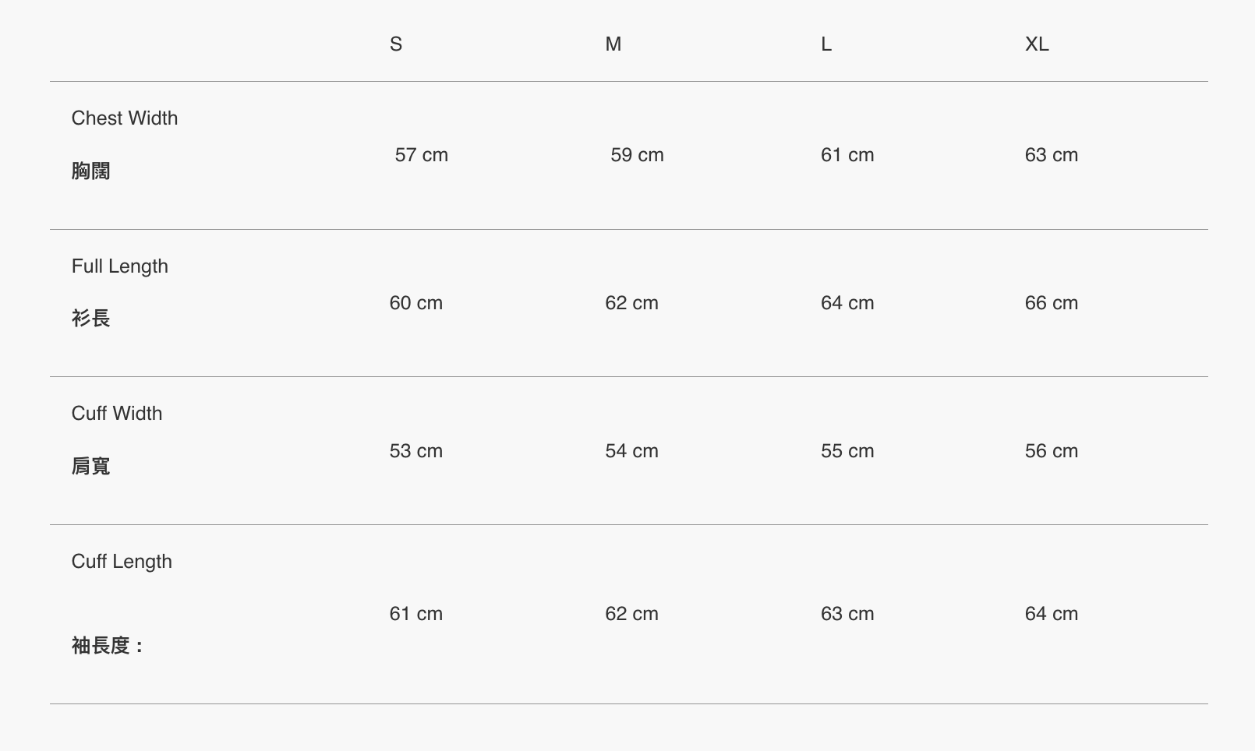Click the 53 cm cuff width value
The width and height of the screenshot is (1255, 751).
416,451
